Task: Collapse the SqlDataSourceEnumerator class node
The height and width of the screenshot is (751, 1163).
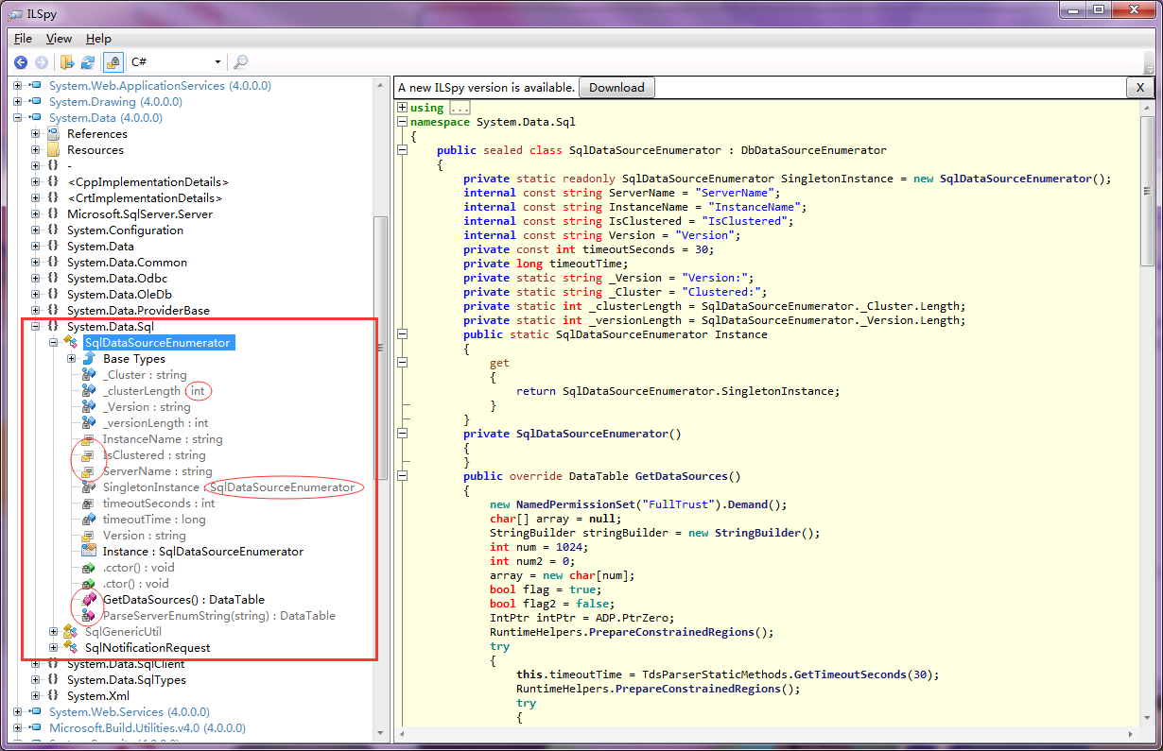Action: (x=53, y=342)
